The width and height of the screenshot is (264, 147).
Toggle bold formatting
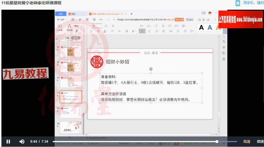point(77,31)
